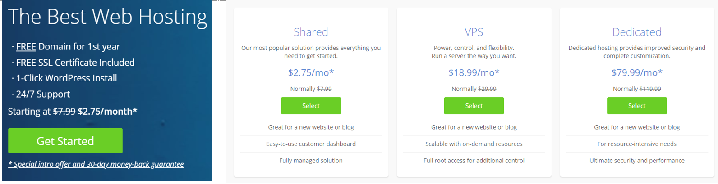Click the Dedicated plan heading

click(636, 32)
